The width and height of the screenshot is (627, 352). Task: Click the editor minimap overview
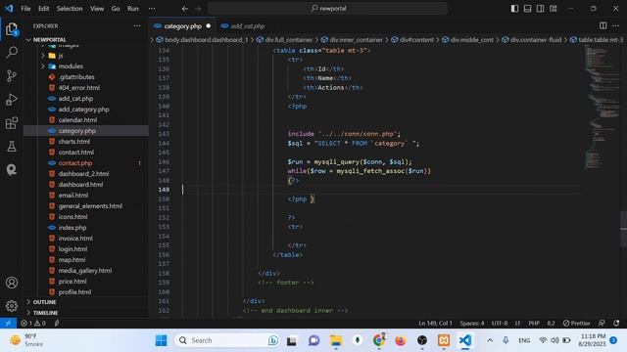pos(602,108)
